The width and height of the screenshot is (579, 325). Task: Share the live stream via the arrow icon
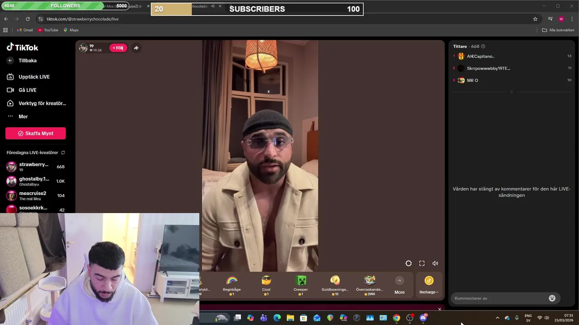coord(136,48)
